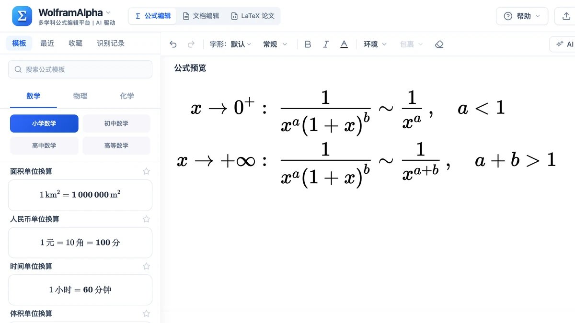Choose the 小学数学 level button
The image size is (575, 323).
[x=44, y=123]
